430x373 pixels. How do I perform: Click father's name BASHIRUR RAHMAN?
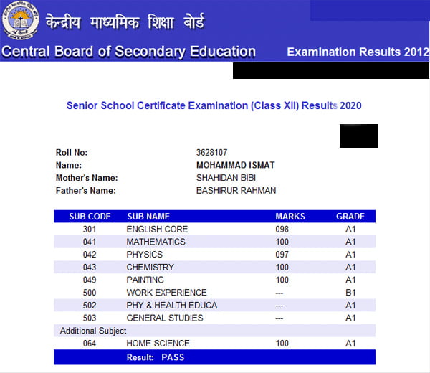(236, 191)
